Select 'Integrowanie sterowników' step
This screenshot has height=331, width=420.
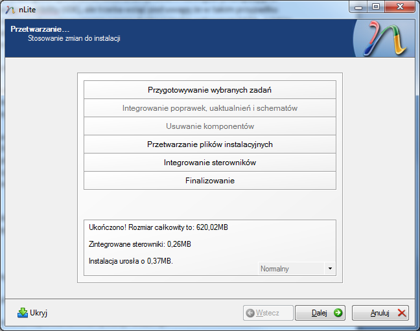pos(210,163)
